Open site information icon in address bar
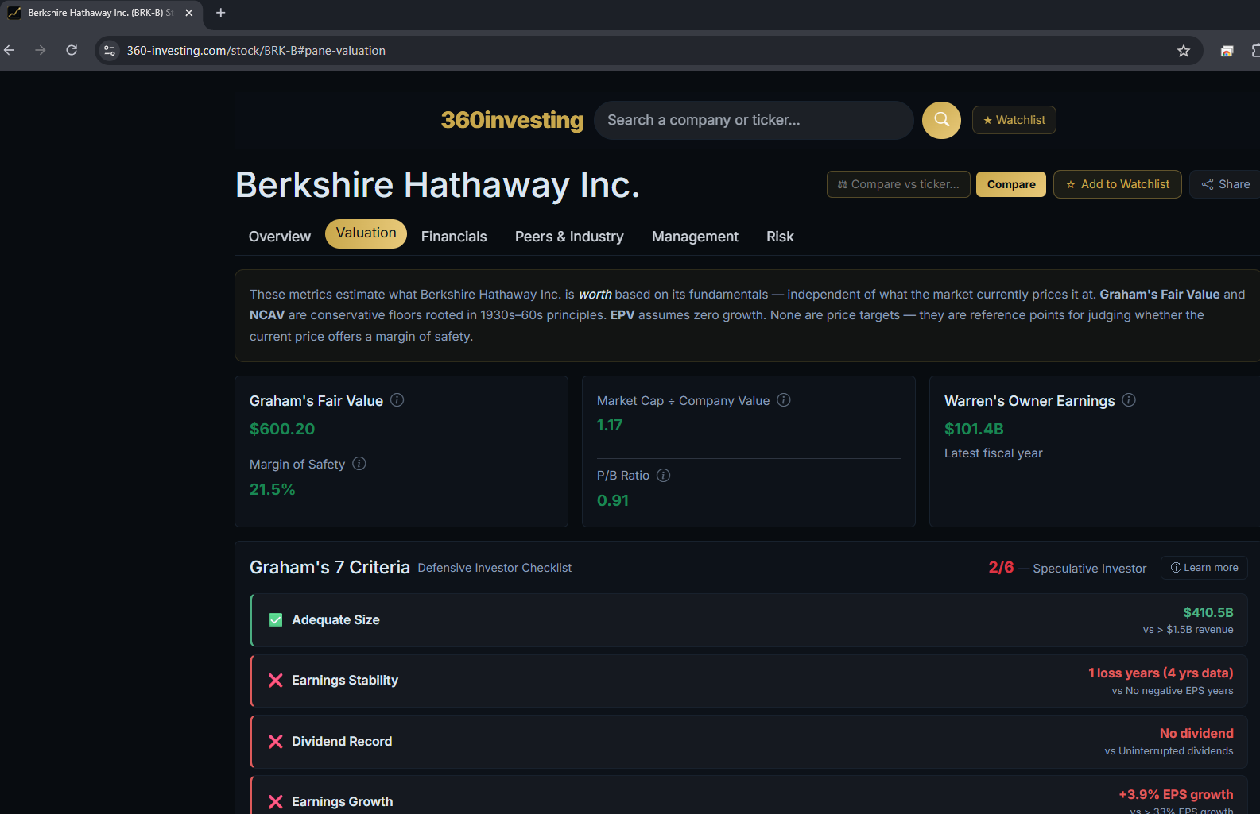 click(110, 50)
